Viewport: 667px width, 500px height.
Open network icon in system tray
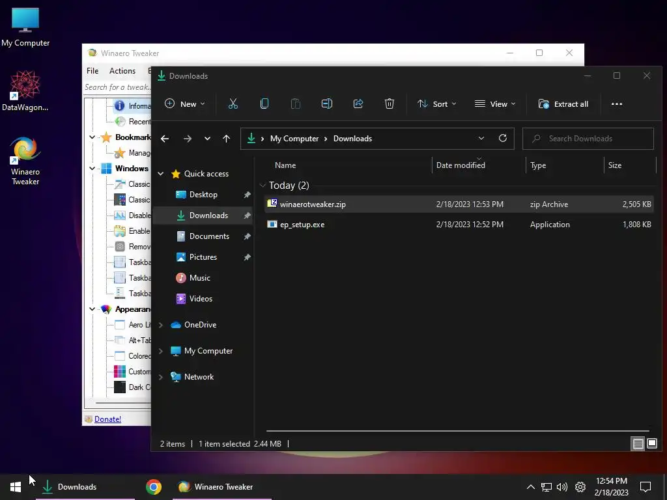[x=546, y=487]
